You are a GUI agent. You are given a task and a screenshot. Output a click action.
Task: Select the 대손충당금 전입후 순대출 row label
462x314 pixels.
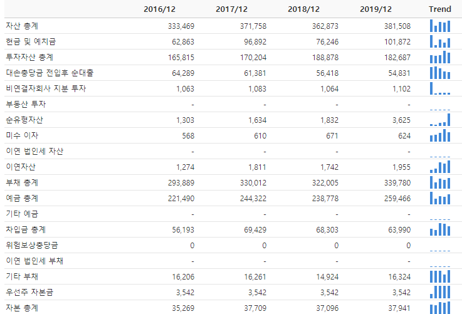[50, 73]
